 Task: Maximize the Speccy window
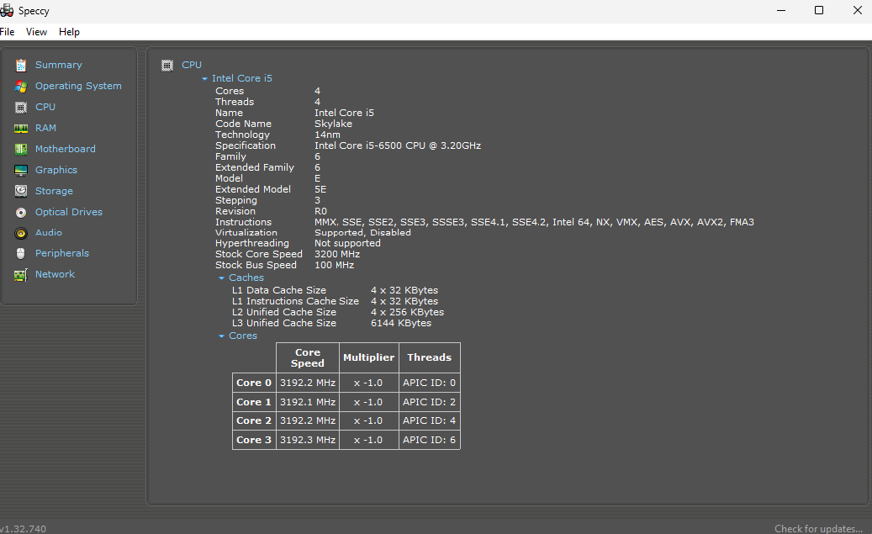tap(819, 11)
